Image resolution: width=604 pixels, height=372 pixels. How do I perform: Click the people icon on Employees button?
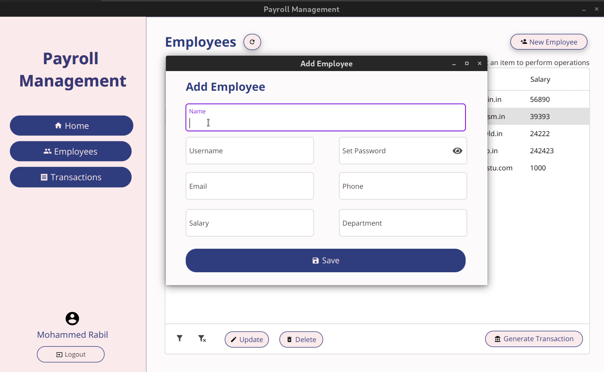point(47,151)
